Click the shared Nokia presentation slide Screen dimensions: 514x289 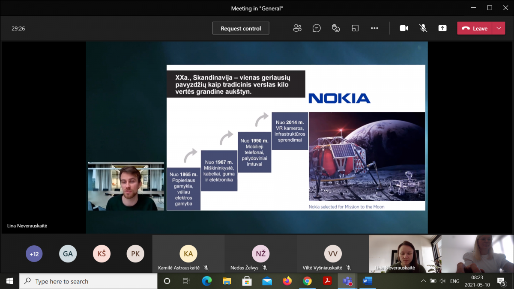(296, 137)
